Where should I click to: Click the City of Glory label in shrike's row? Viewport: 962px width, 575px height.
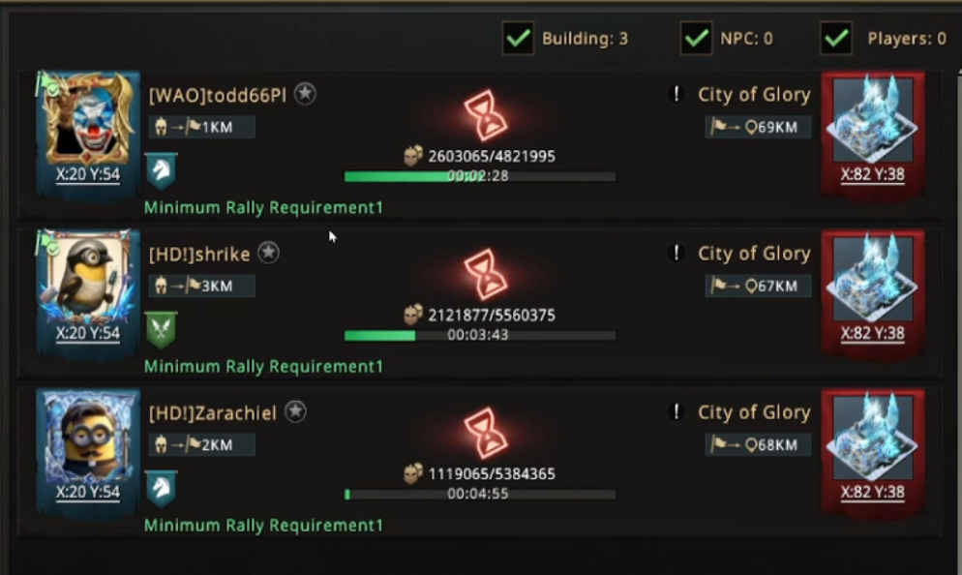point(754,254)
